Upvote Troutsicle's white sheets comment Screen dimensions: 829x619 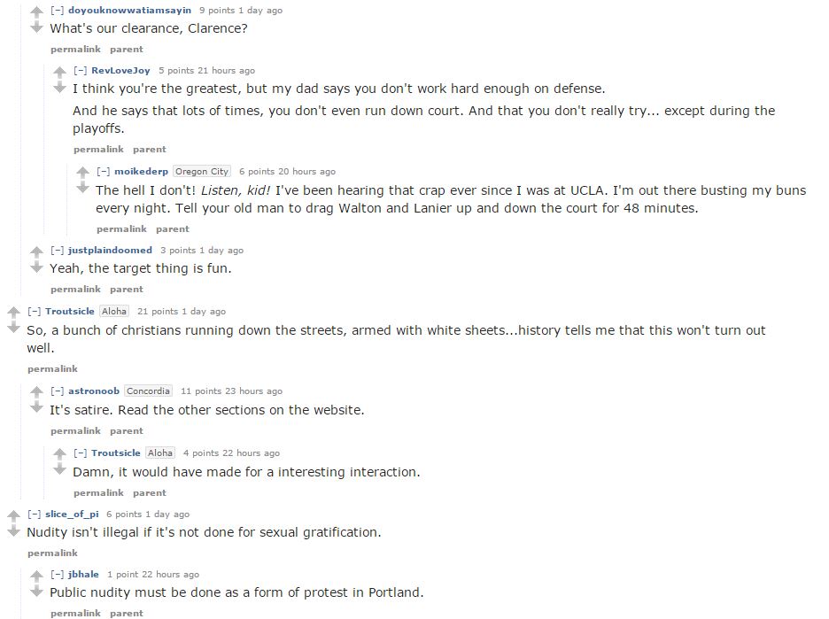pos(14,313)
